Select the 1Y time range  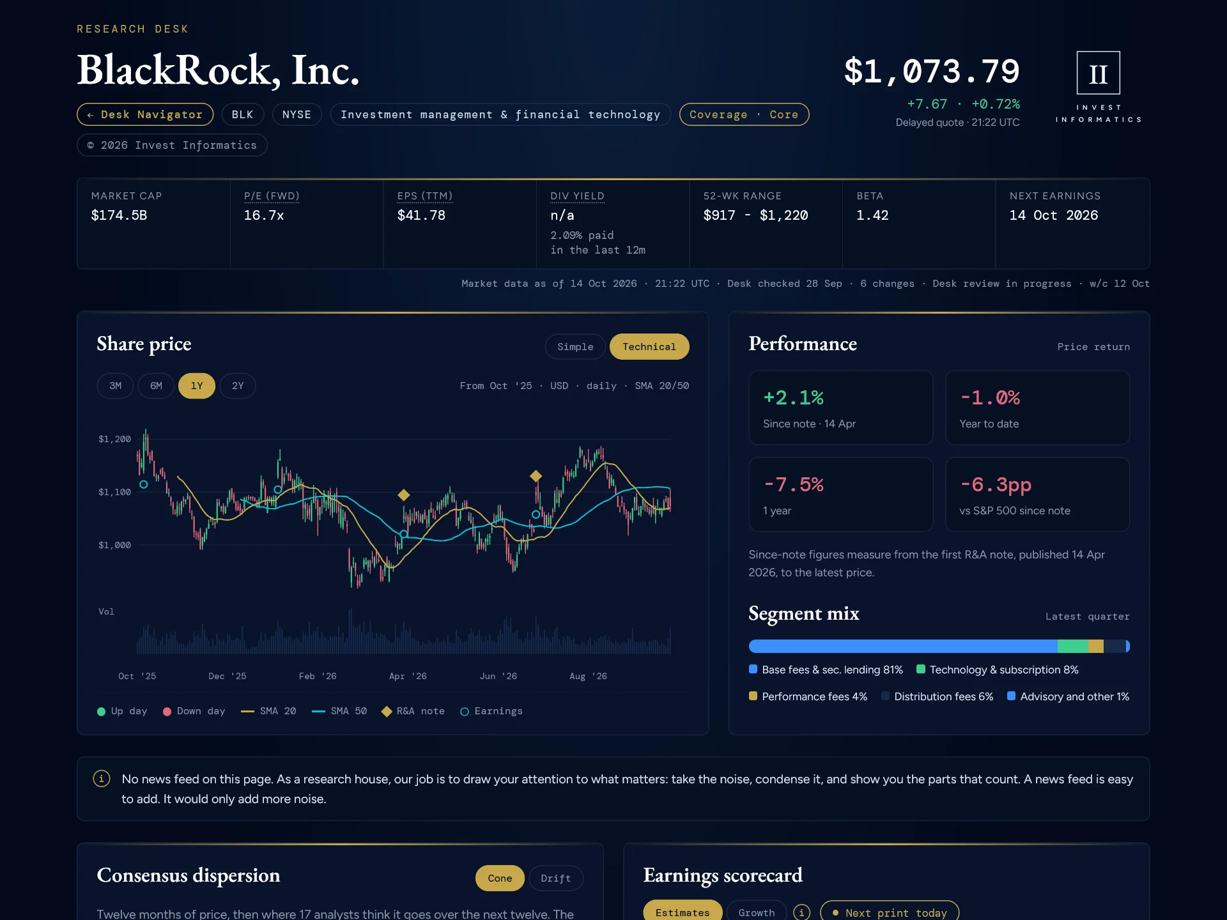pyautogui.click(x=197, y=386)
